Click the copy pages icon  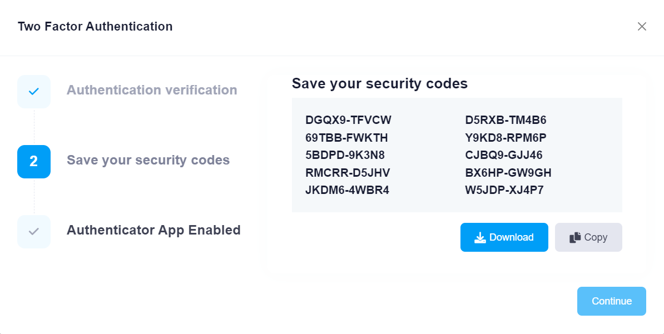pyautogui.click(x=575, y=238)
